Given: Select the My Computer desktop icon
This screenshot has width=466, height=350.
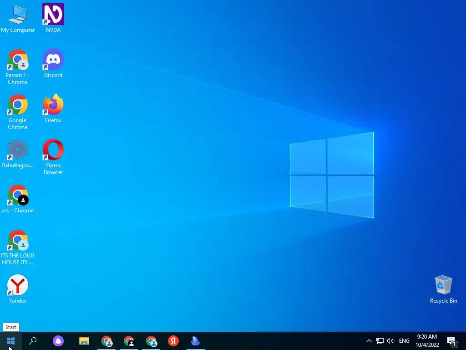Looking at the screenshot, I should (x=18, y=18).
